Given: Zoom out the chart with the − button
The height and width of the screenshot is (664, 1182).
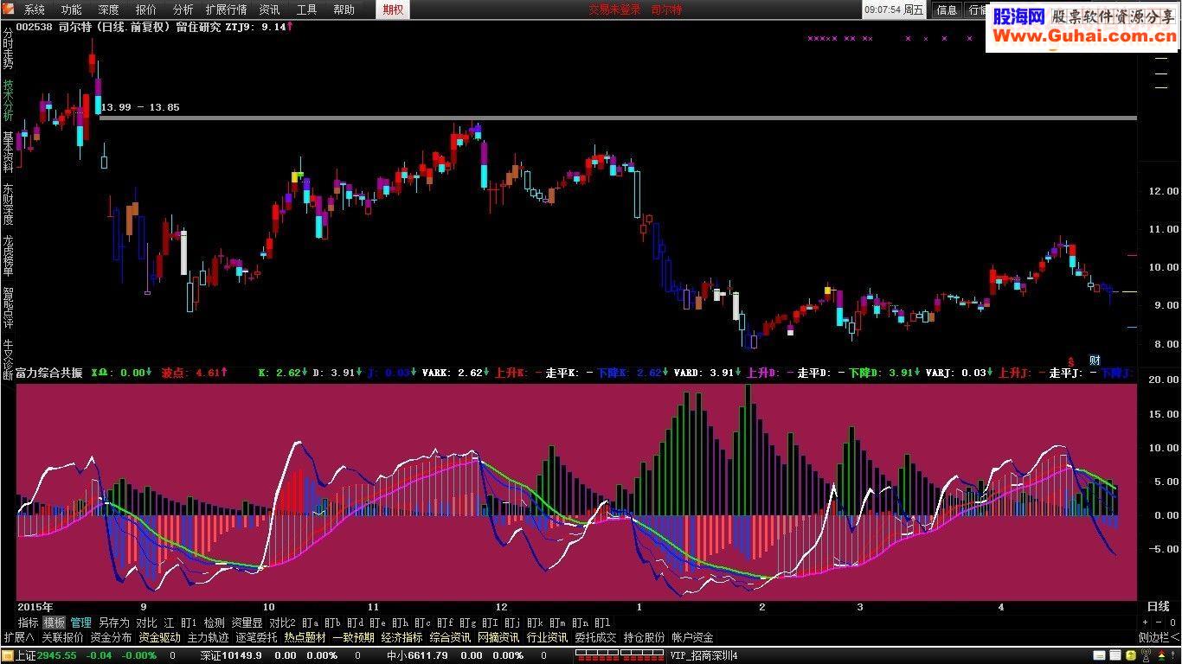Looking at the screenshot, I should (1158, 622).
